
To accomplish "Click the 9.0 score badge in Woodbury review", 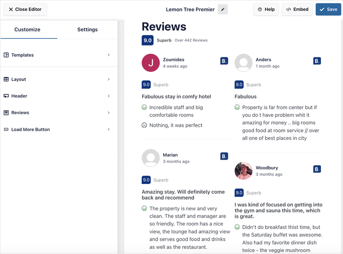I will tap(239, 193).
